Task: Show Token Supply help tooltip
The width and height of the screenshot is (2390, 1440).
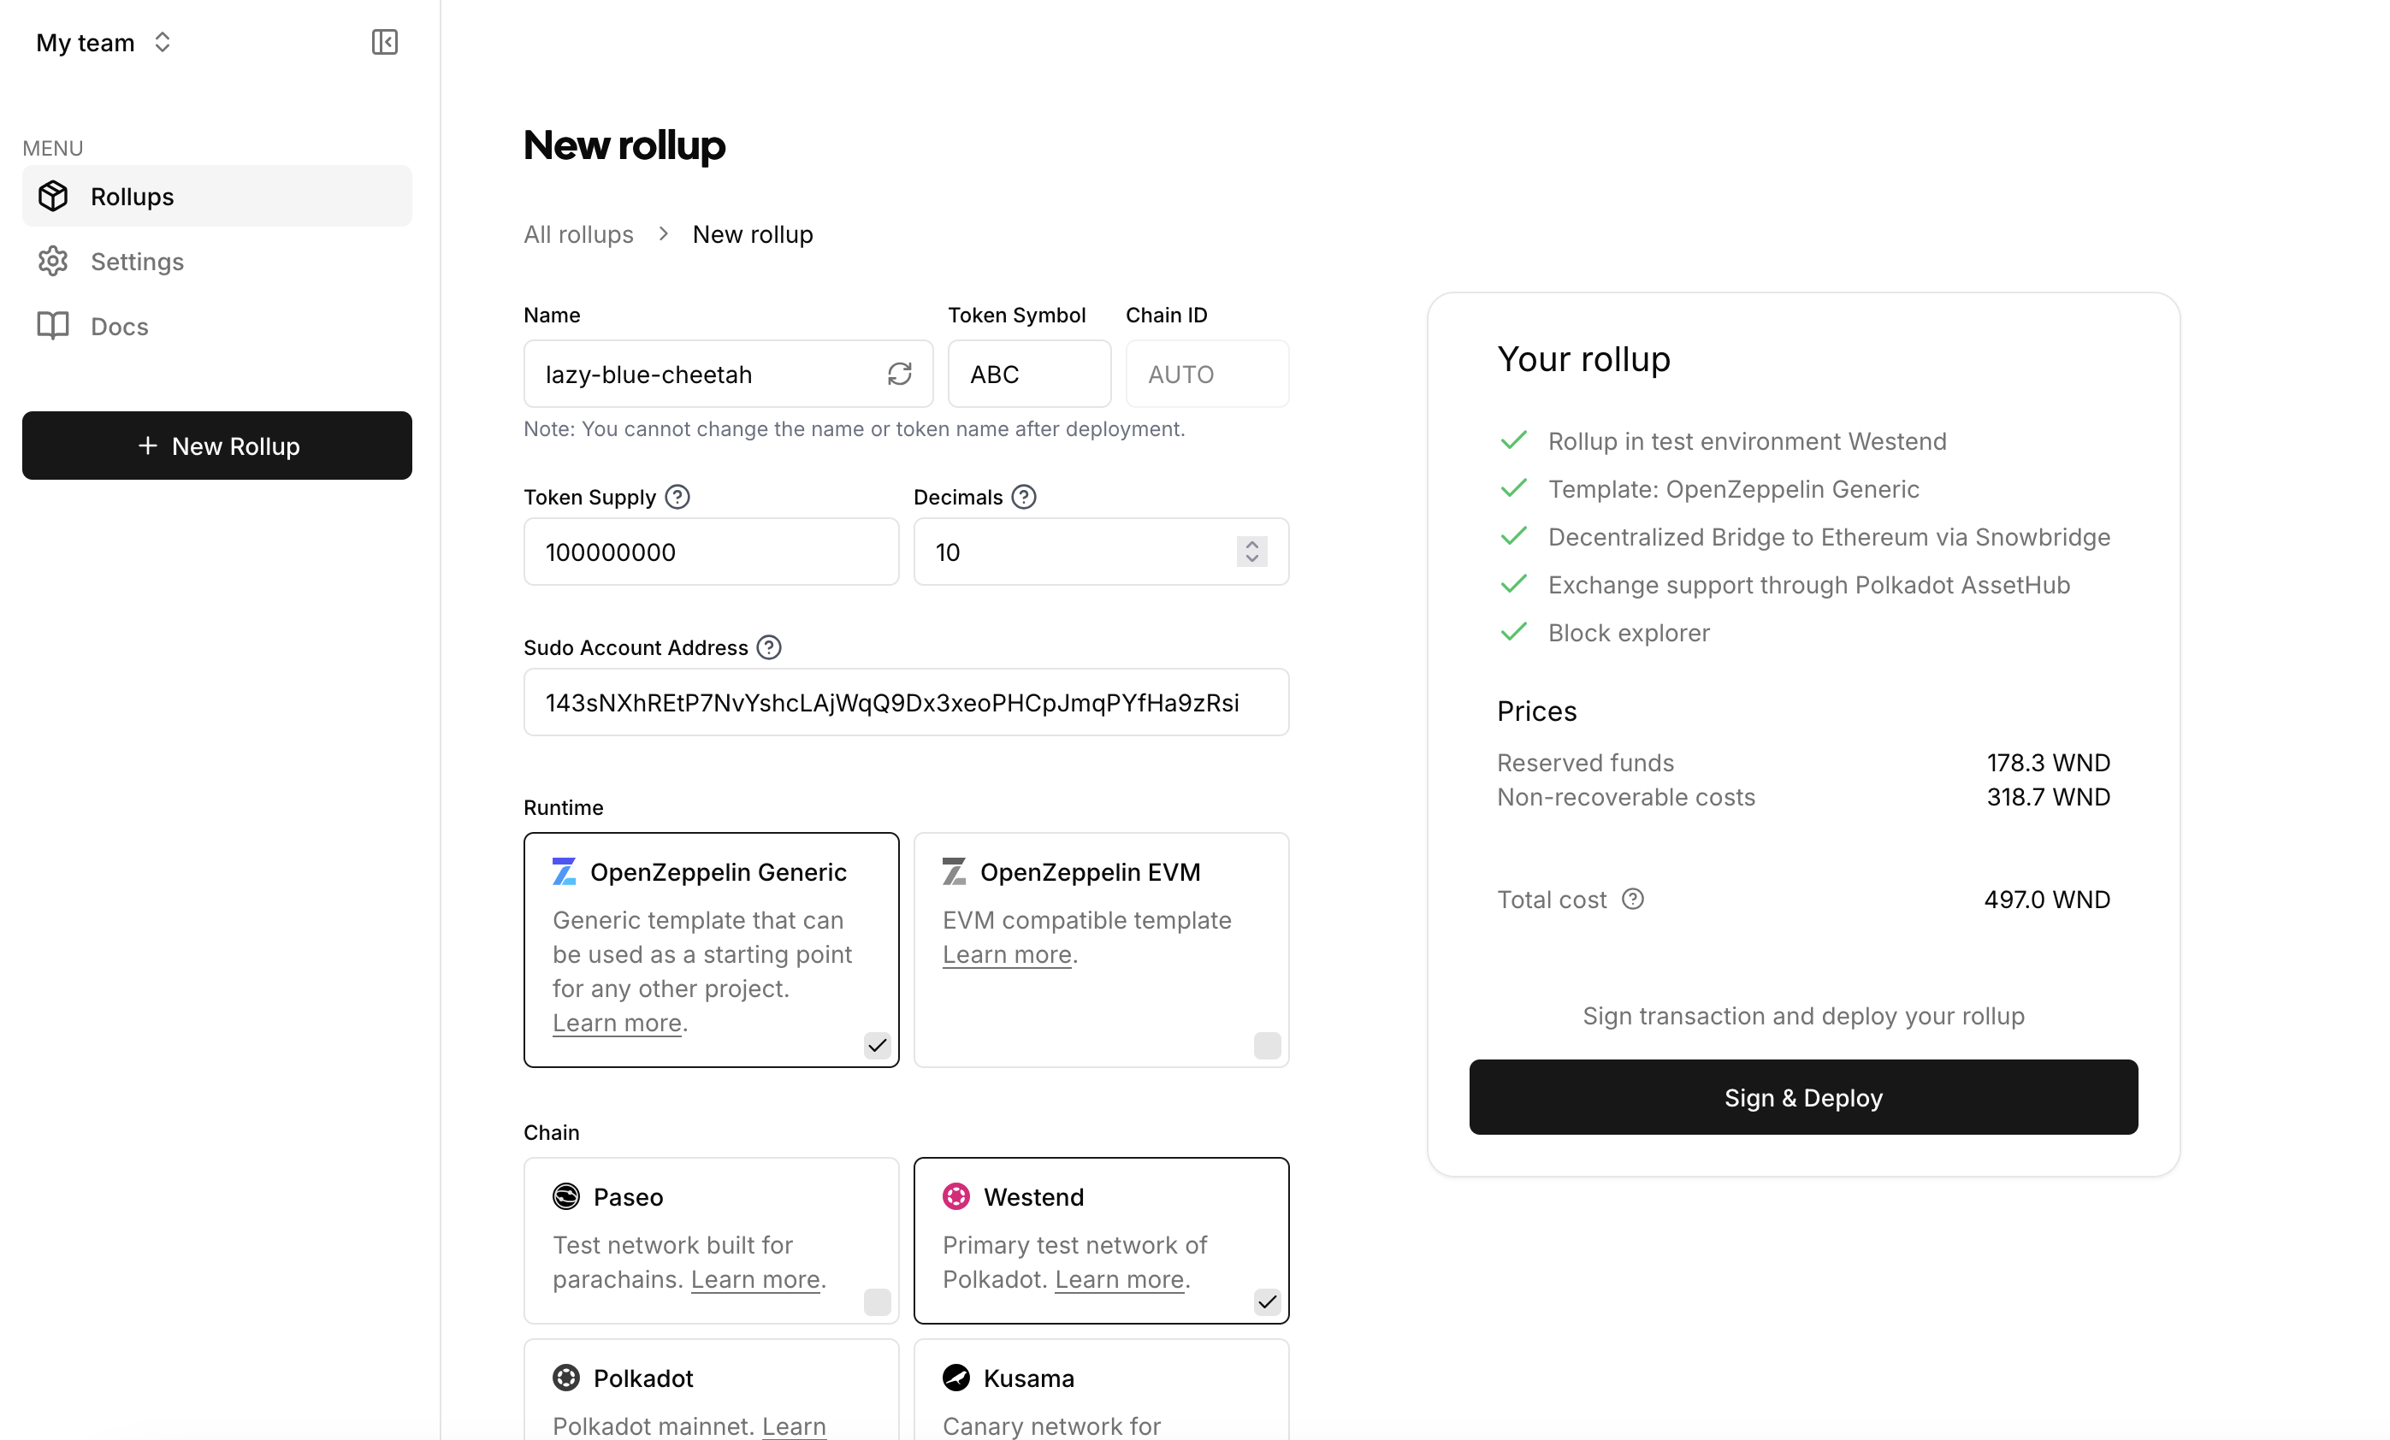Action: point(677,497)
